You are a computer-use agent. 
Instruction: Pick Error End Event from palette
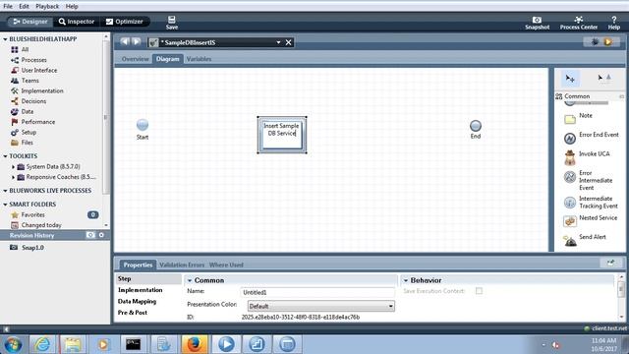[592, 138]
